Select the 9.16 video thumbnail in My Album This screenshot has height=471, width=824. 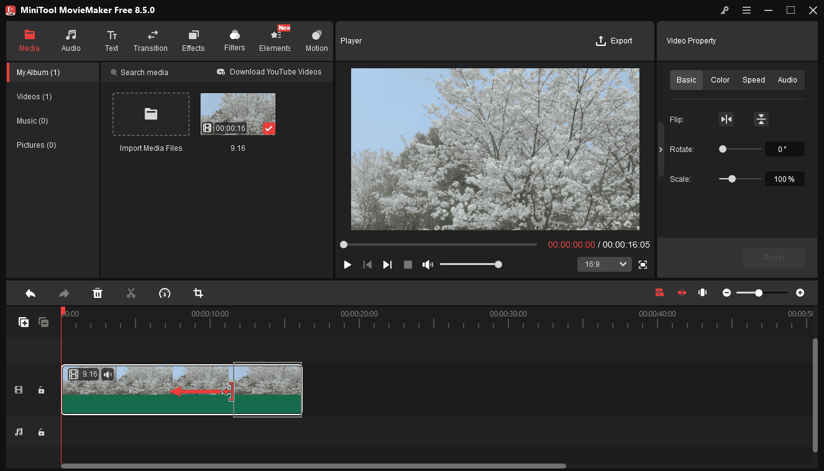pyautogui.click(x=237, y=114)
